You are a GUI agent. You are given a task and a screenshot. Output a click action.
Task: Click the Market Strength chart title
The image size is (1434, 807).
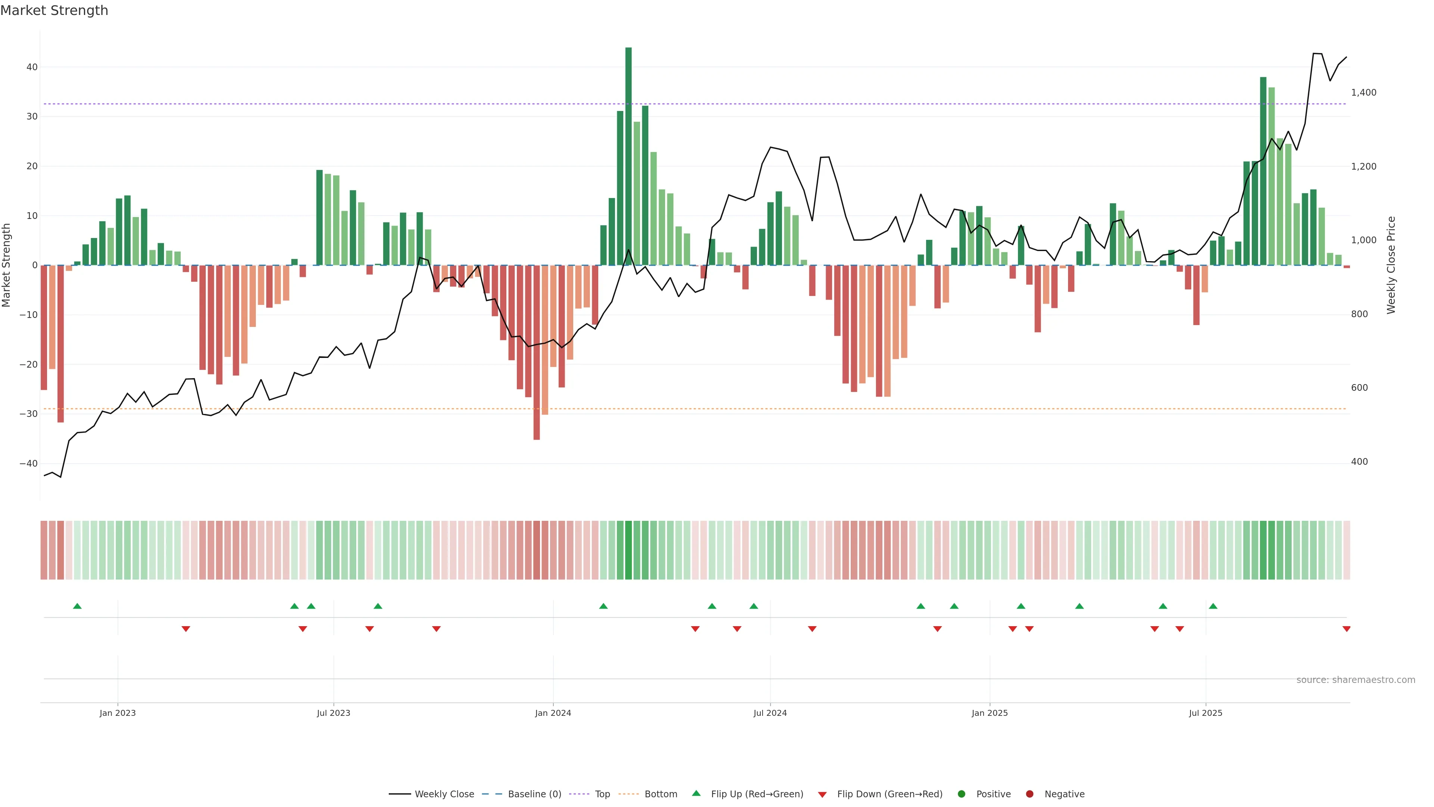click(54, 10)
